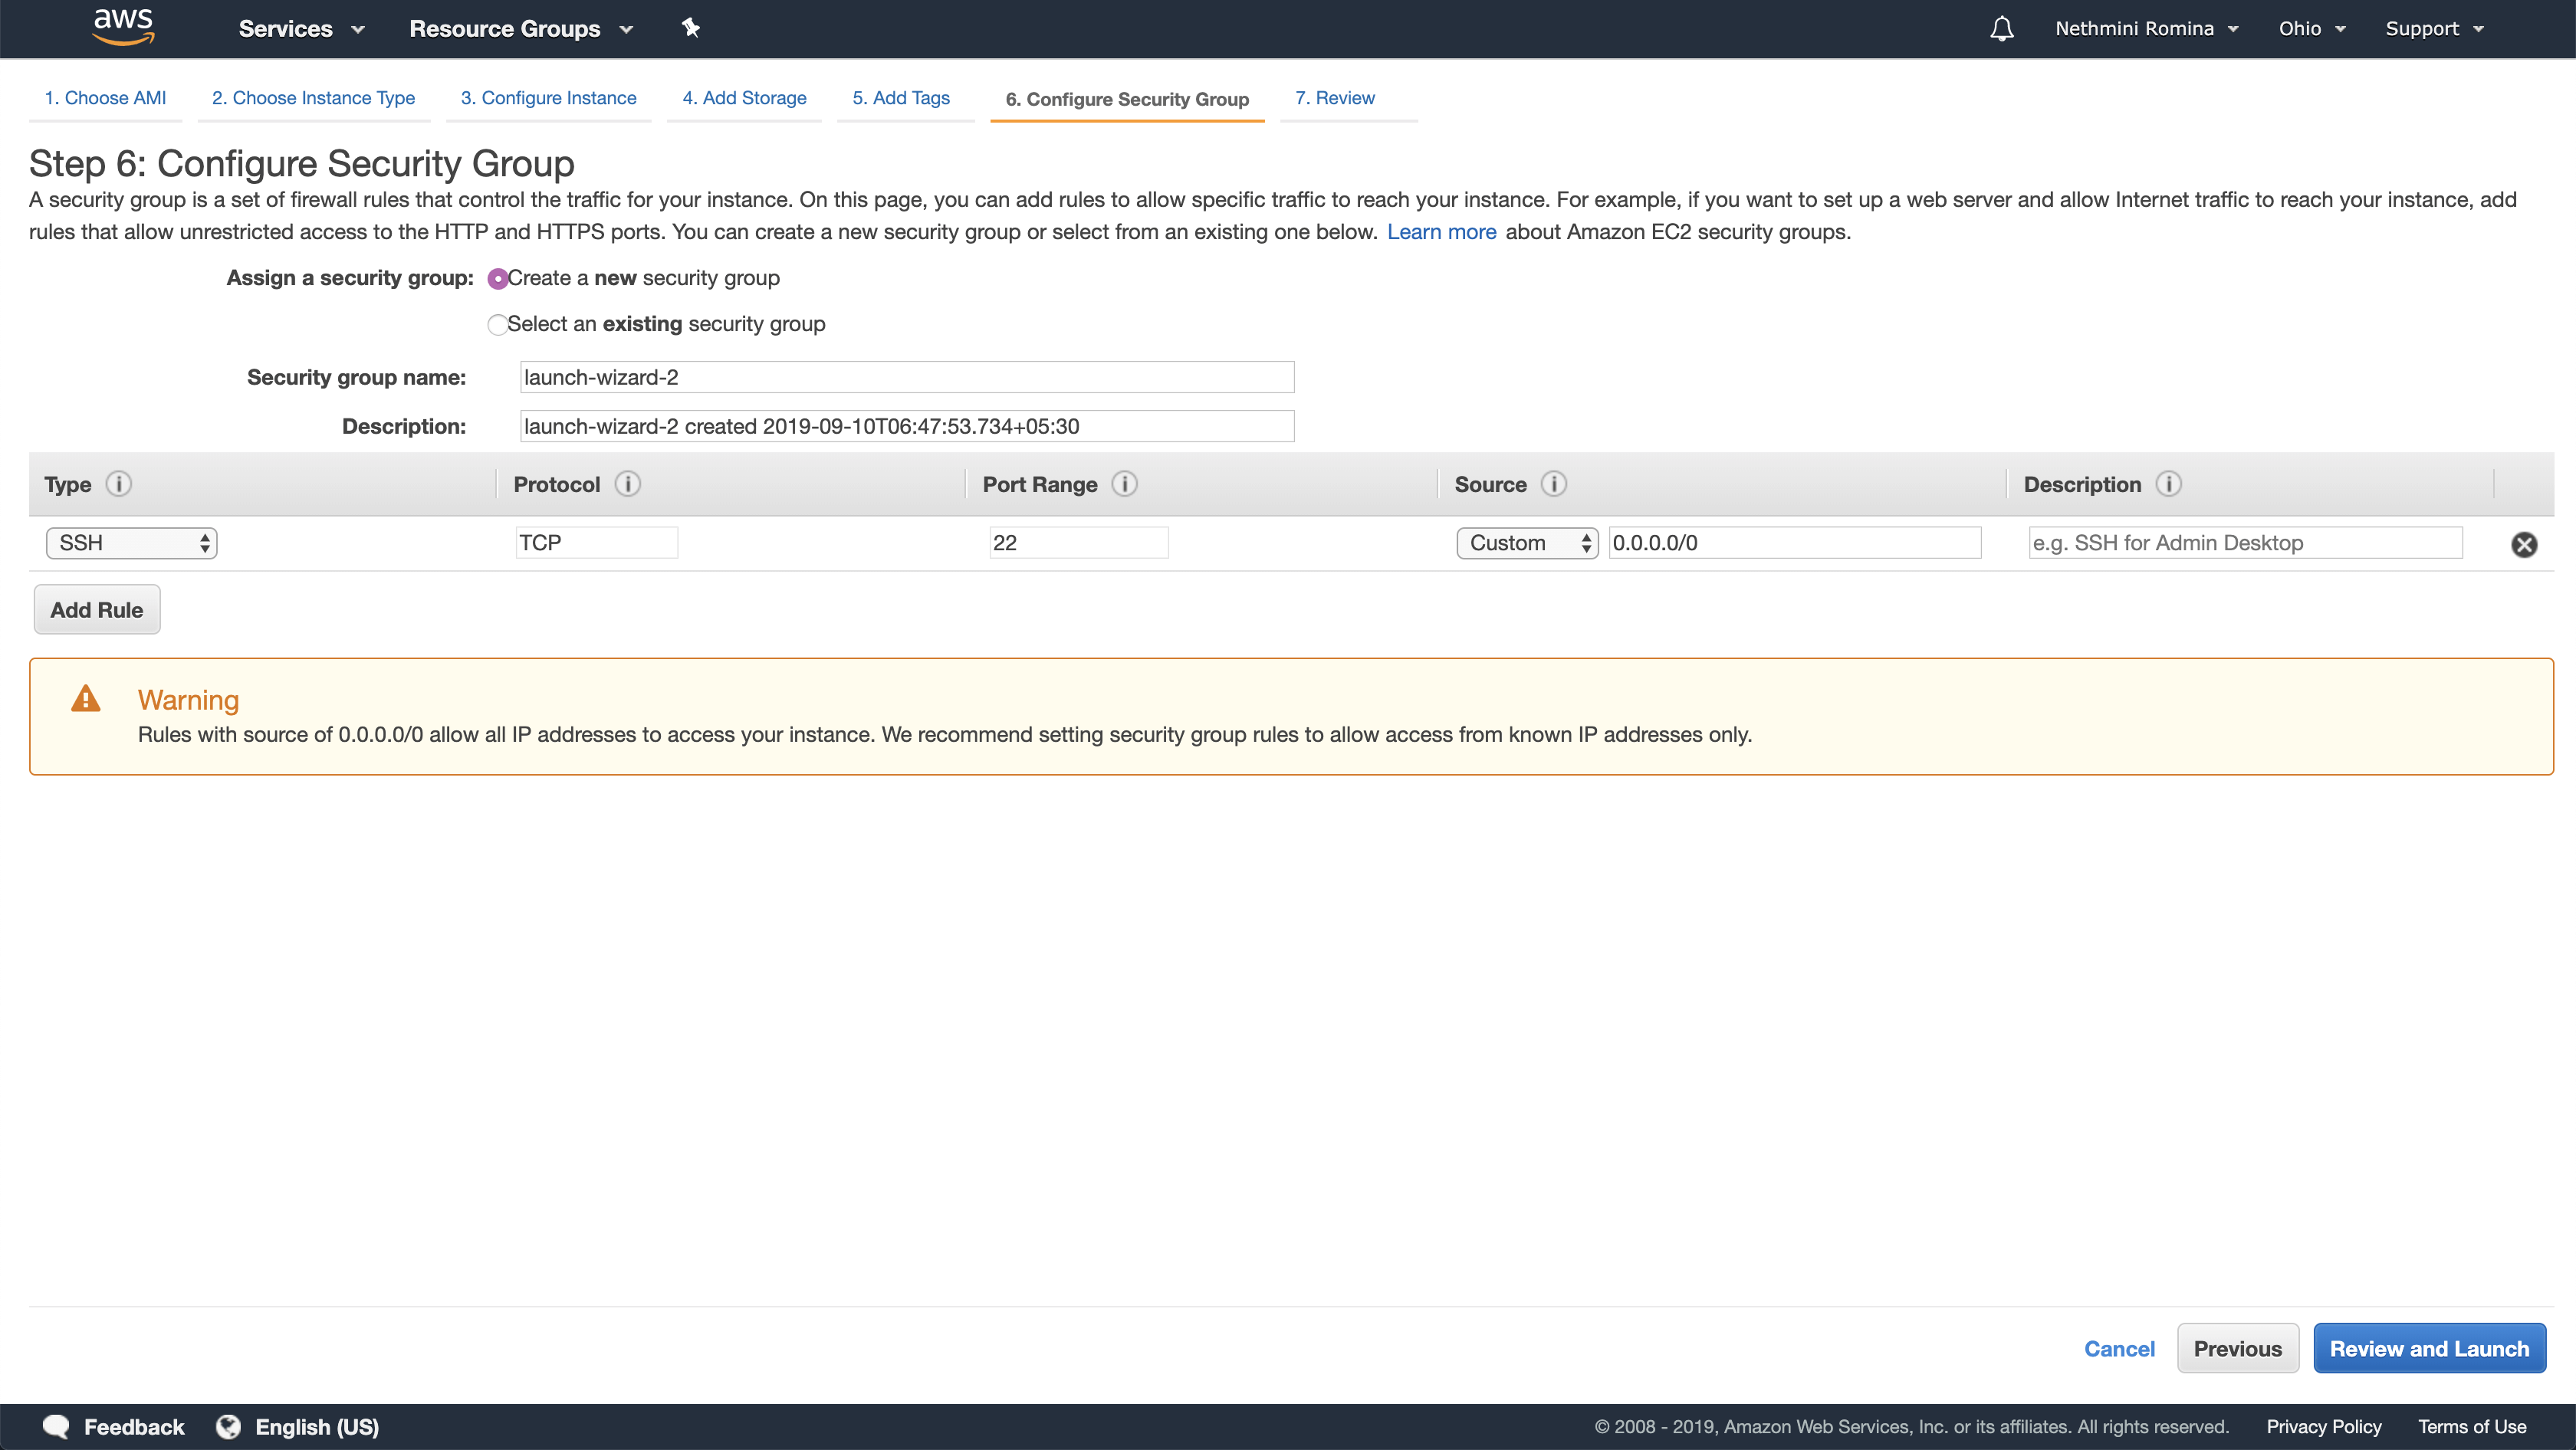Go to step 3 Configure Instance
The width and height of the screenshot is (2576, 1450).
pos(548,98)
